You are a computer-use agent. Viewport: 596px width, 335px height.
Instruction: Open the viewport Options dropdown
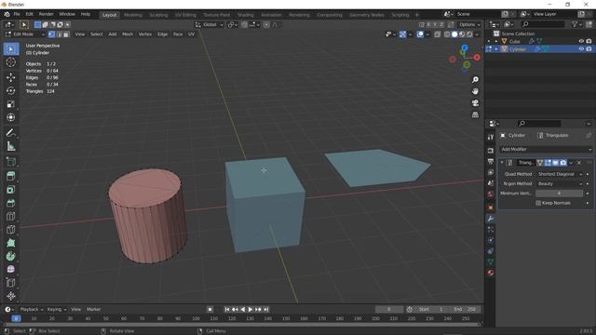[x=469, y=25]
